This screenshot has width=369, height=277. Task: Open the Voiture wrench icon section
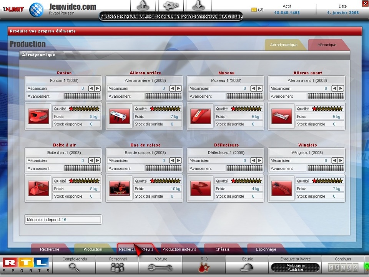pos(161,267)
